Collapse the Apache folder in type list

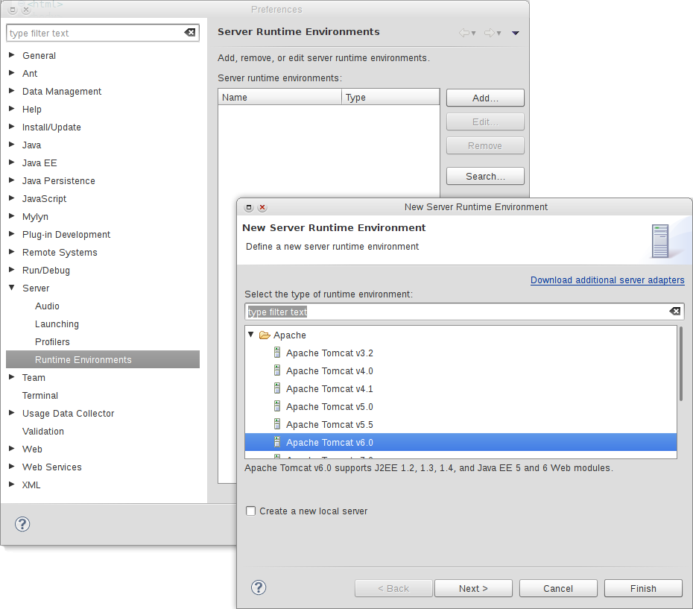[x=251, y=335]
